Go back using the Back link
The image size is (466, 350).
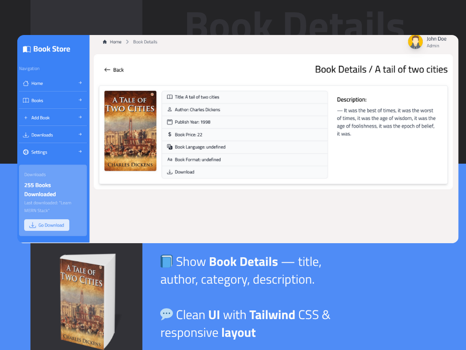[x=114, y=70]
